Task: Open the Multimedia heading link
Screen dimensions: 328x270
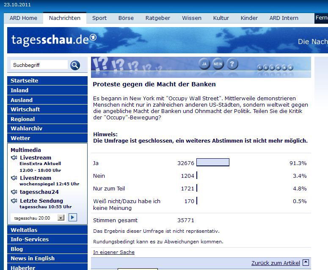Action: 26,150
